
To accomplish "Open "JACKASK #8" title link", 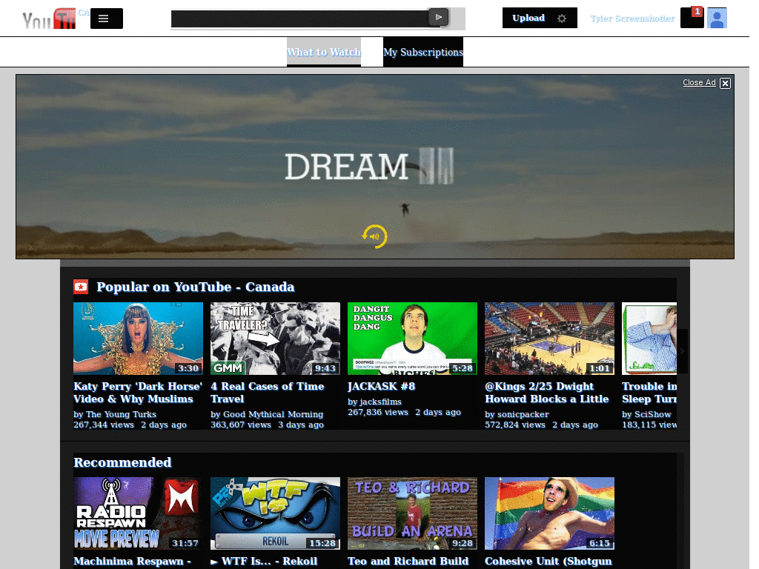I will click(x=382, y=386).
